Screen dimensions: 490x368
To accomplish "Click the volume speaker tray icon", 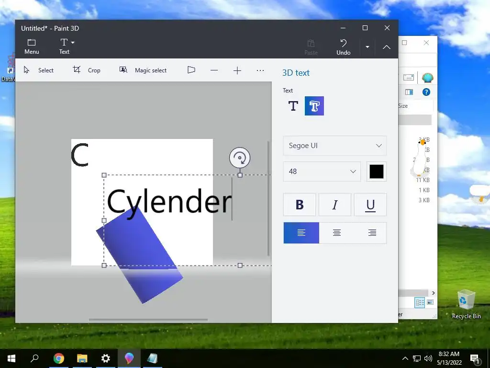I will 428,358.
